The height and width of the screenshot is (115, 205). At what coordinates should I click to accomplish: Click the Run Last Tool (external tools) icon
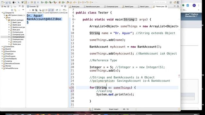click(54, 2)
